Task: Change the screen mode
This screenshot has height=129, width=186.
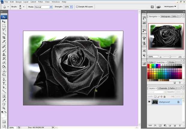Action: click(x=4, y=126)
